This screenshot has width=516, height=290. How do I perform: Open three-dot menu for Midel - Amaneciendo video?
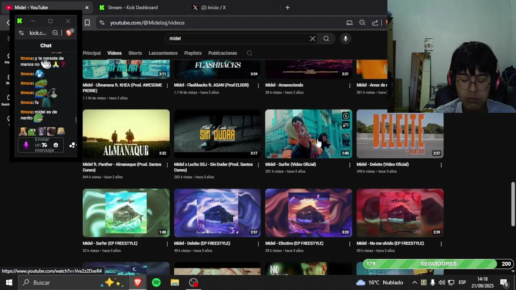coord(350,86)
